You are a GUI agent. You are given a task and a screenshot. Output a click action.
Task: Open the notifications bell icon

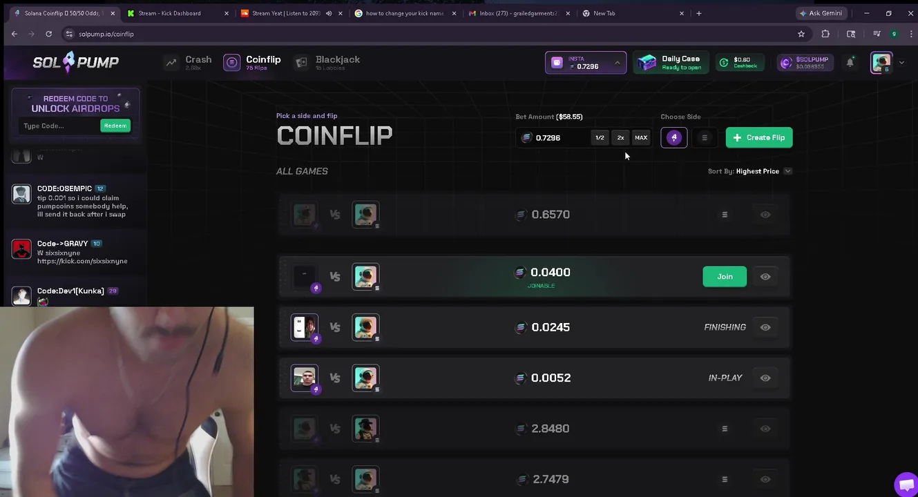pos(850,62)
